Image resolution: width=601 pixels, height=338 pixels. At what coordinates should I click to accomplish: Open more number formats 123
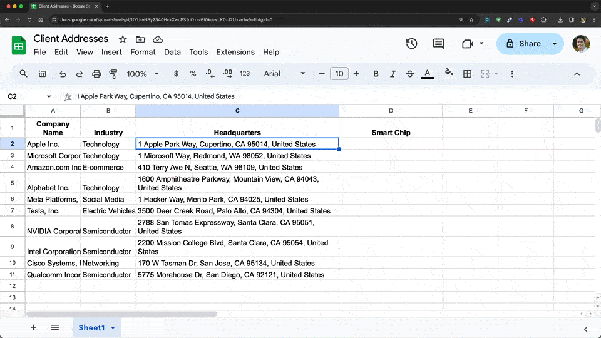[x=245, y=74]
